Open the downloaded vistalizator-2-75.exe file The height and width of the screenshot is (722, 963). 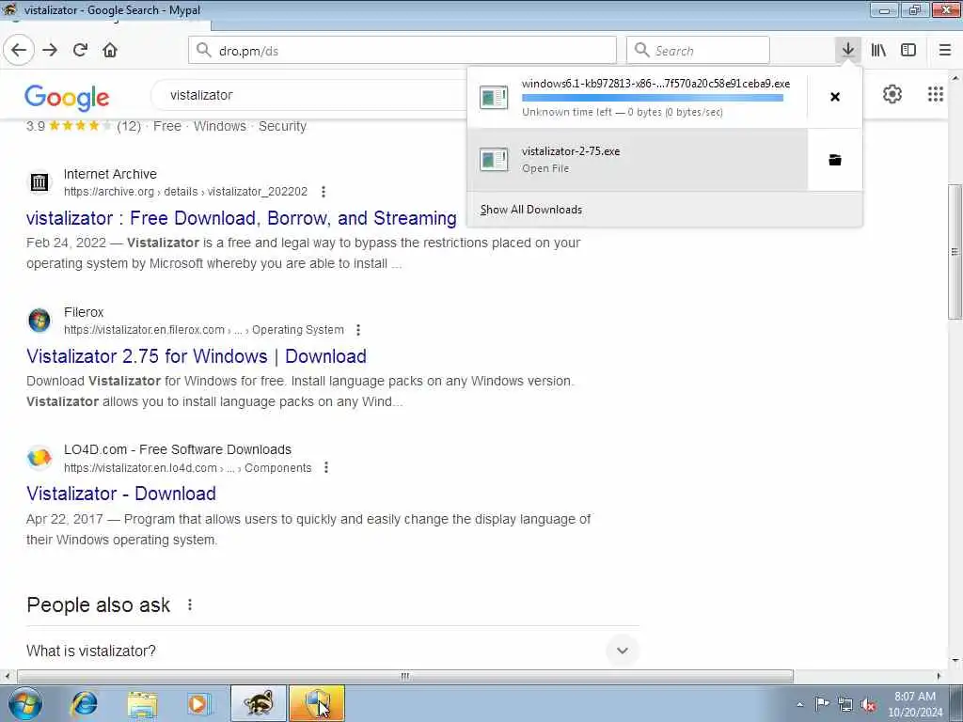pos(638,160)
